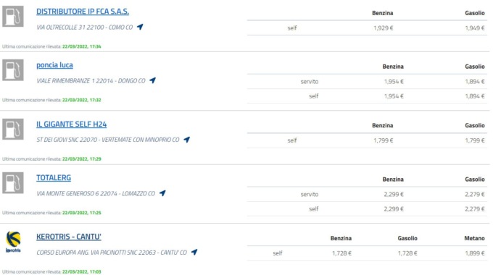The width and height of the screenshot is (493, 275).
Task: Click fuel pump icon for TOTALERG
Action: pos(13,182)
